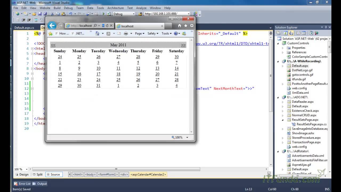Viewport: 341px width, 192px height.
Task: Click the Undo arrow icon in toolbar
Action: 70,14
